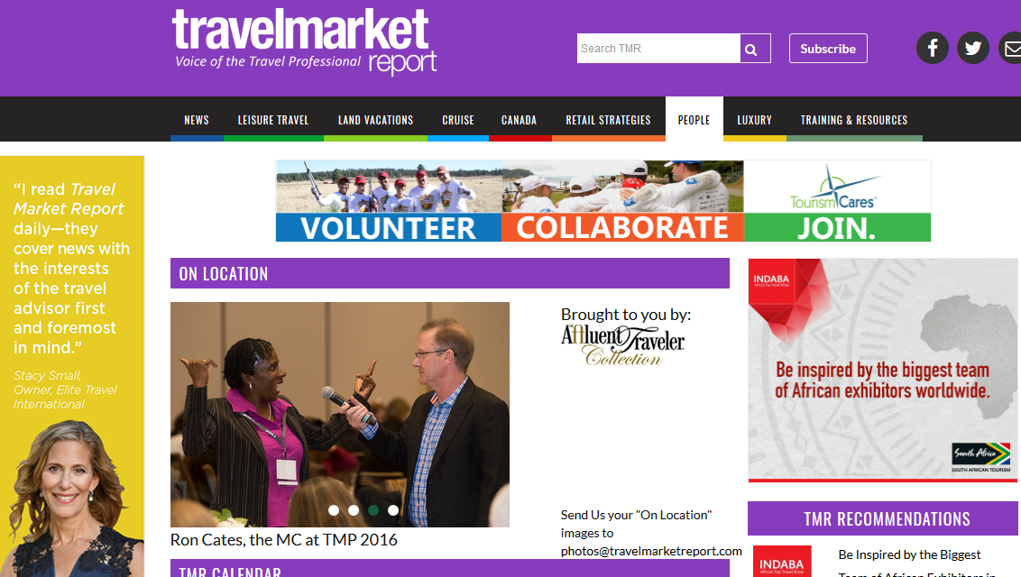Click the Subscribe button
The height and width of the screenshot is (577, 1021).
[x=828, y=49]
